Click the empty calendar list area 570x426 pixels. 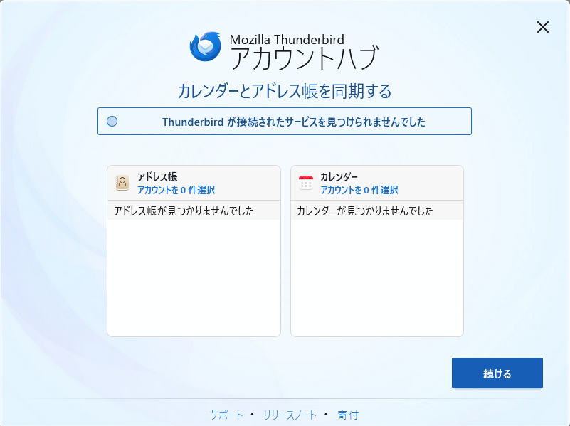coord(376,277)
